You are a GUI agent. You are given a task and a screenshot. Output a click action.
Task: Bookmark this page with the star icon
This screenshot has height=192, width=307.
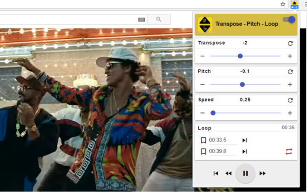[283, 4]
